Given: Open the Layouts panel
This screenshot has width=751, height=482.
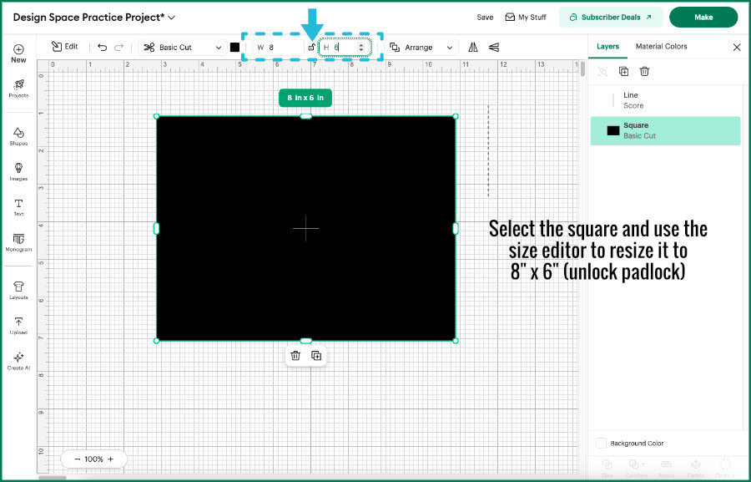Looking at the screenshot, I should pos(18,290).
